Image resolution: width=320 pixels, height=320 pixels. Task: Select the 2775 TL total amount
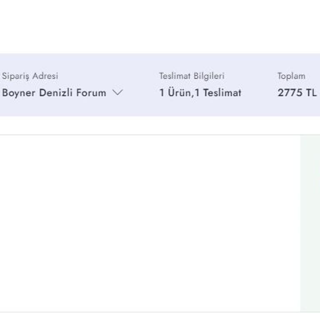click(297, 93)
